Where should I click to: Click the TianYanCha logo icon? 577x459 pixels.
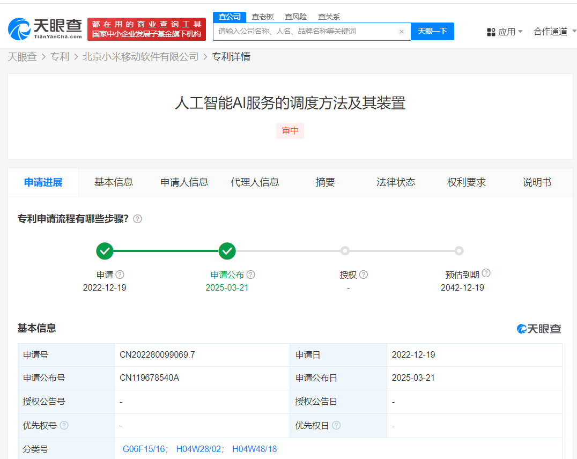click(x=19, y=29)
